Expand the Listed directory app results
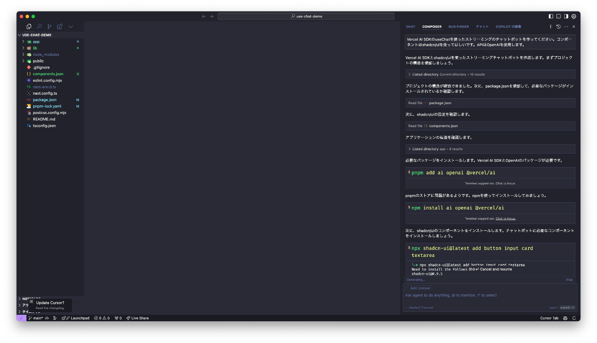 [x=490, y=149]
